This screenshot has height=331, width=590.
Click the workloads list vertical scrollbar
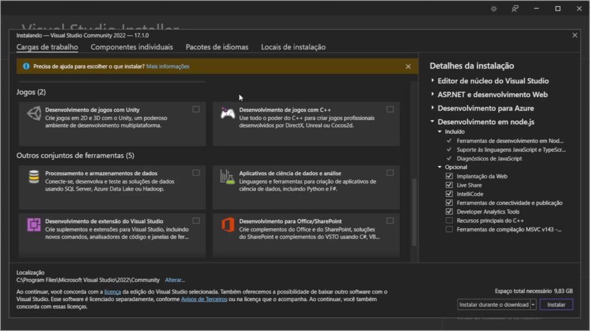click(414, 212)
